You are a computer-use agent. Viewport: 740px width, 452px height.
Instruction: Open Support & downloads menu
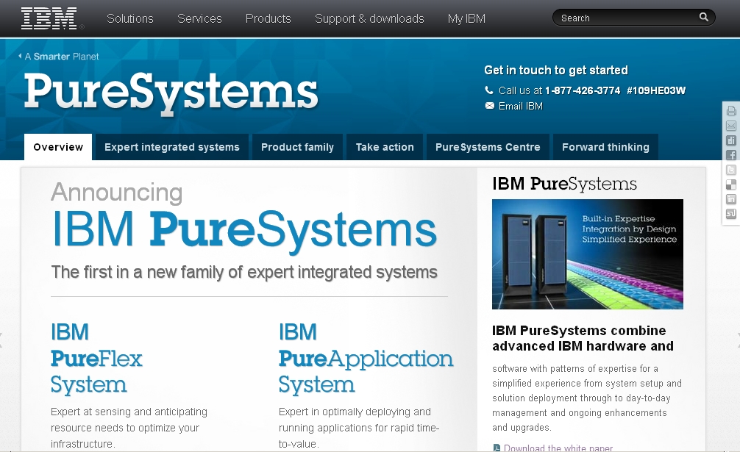pyautogui.click(x=369, y=18)
